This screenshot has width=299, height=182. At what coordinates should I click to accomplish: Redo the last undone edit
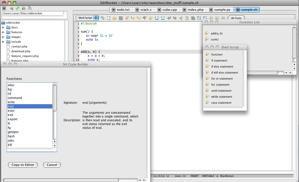click(175, 18)
